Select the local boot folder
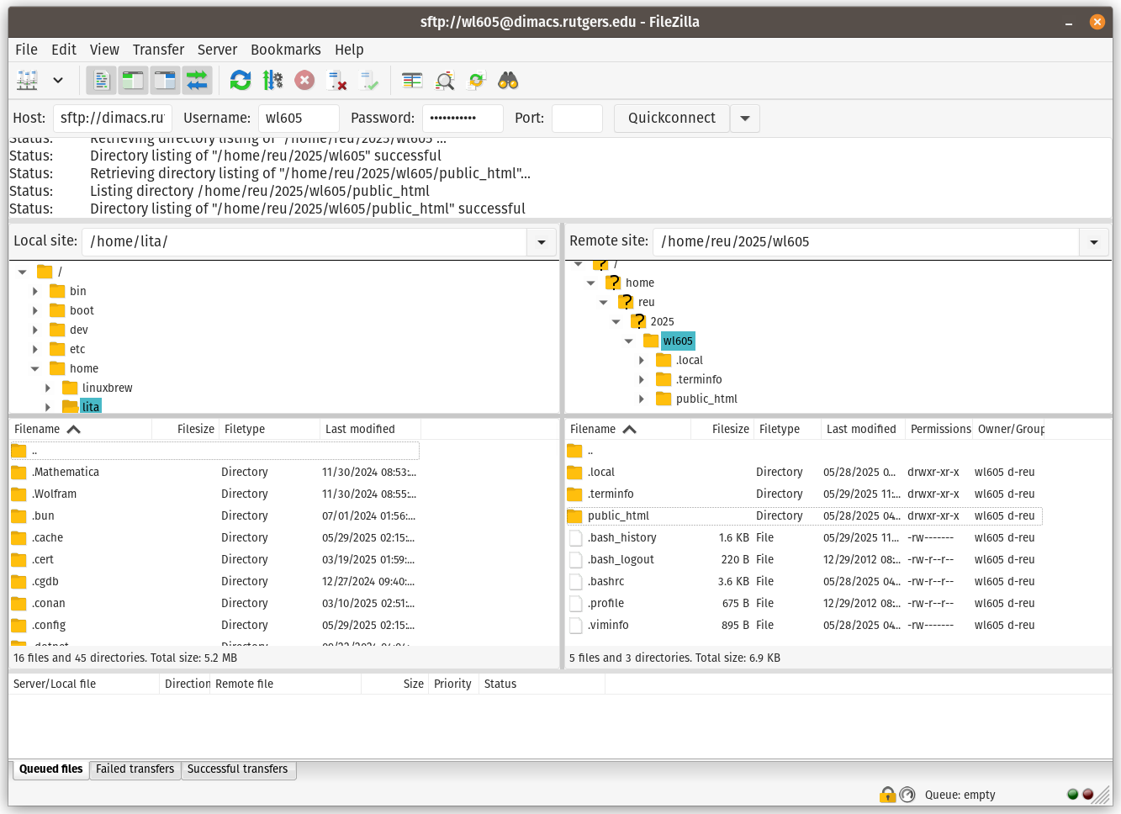This screenshot has height=814, width=1121. pos(82,310)
